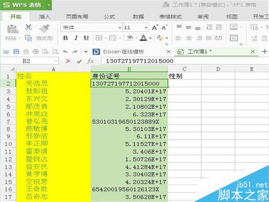Click the fx insert function button
The width and height of the screenshot is (269, 202).
click(90, 61)
